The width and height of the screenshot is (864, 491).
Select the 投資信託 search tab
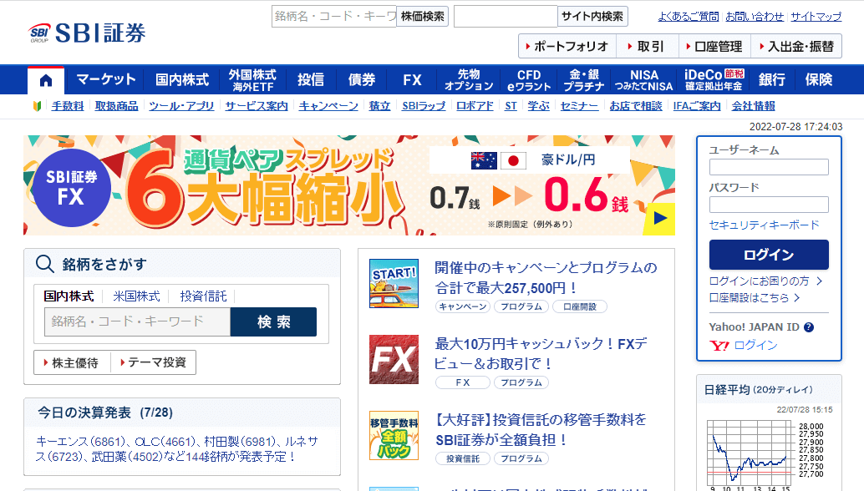[x=203, y=296]
